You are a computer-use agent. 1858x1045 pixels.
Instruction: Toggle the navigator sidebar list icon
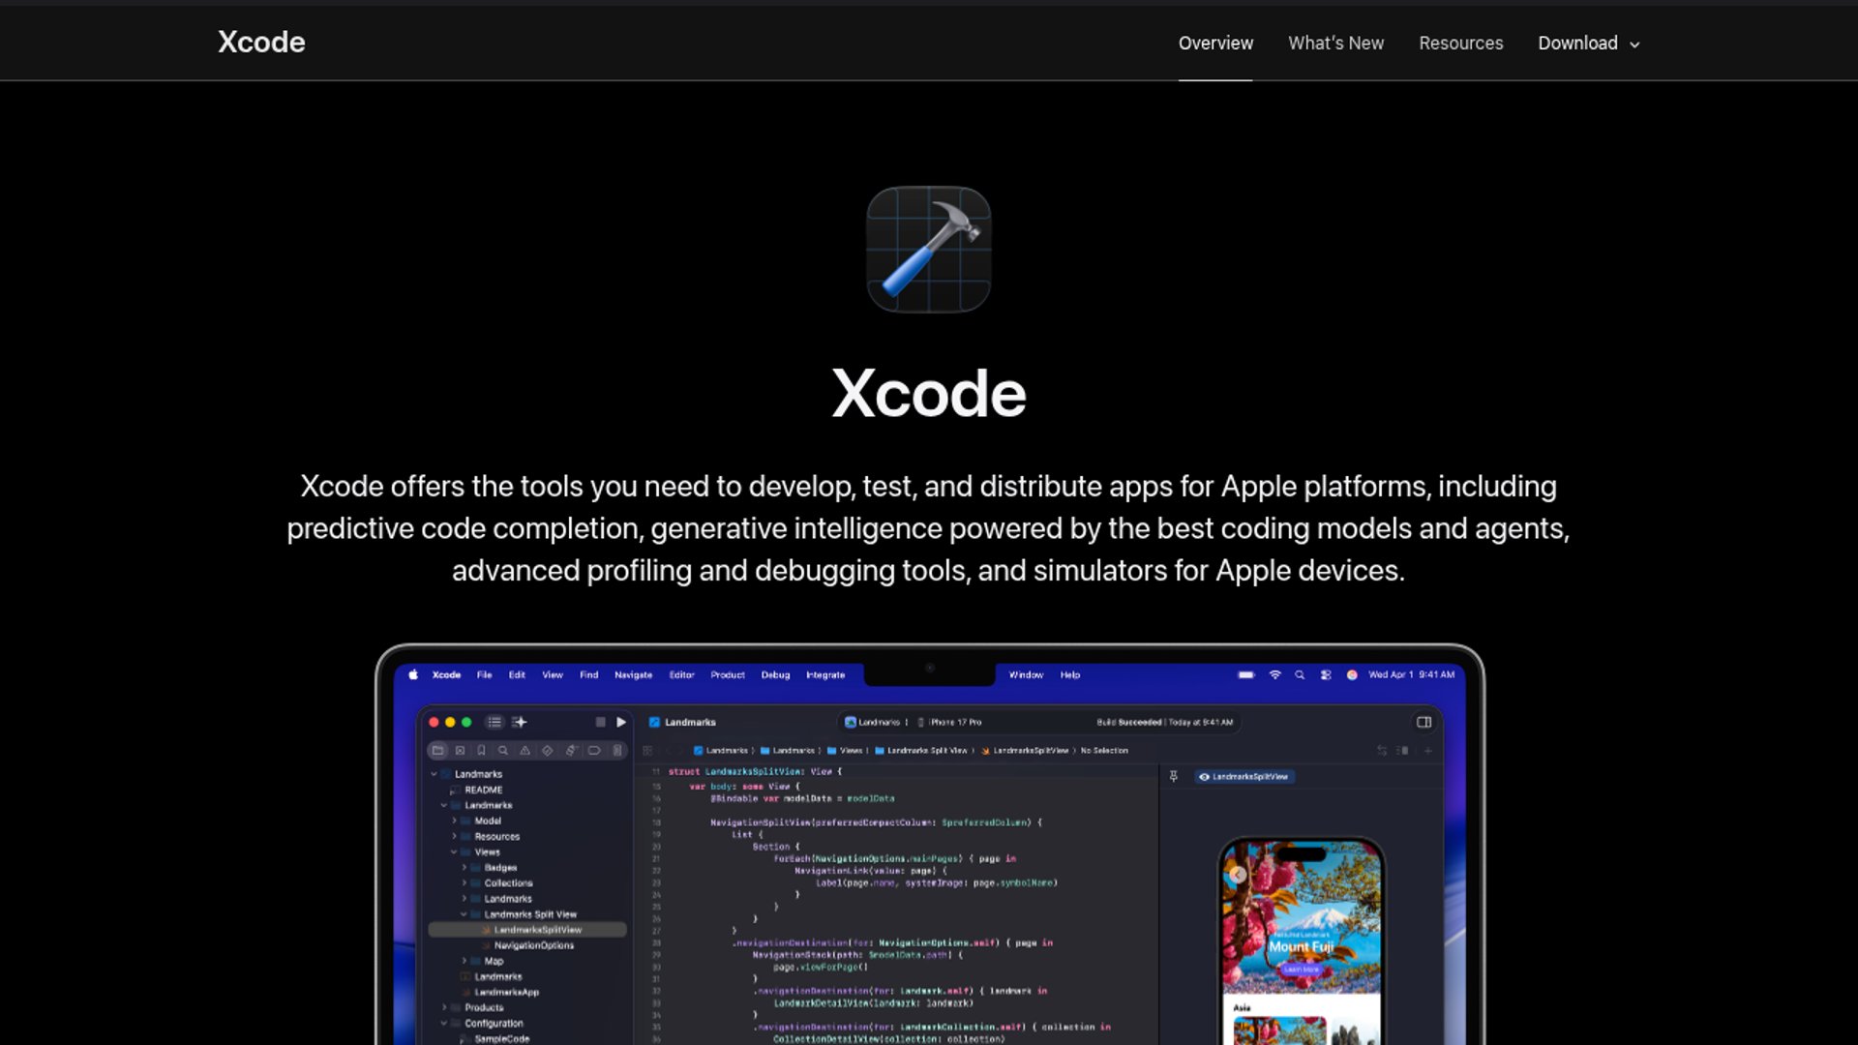(494, 722)
